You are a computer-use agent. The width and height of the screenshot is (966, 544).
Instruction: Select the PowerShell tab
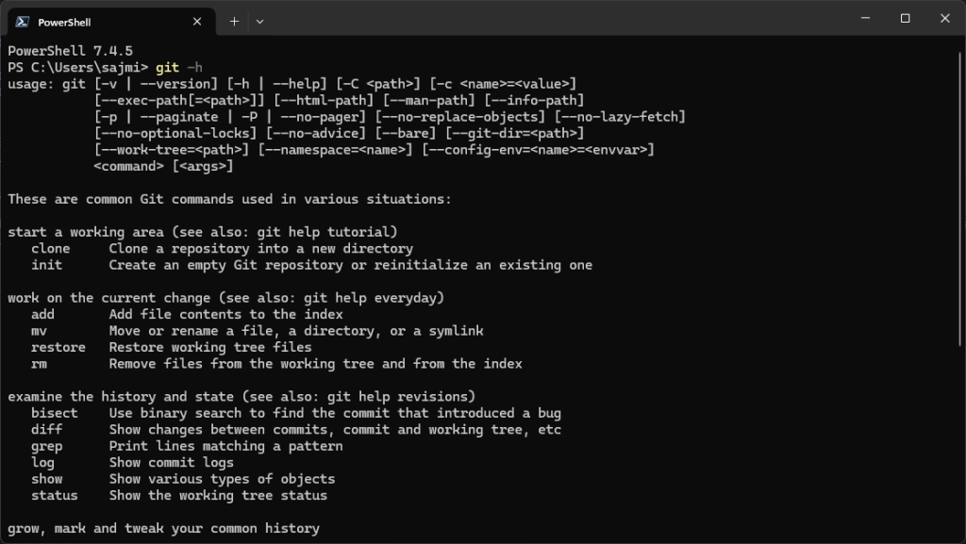tap(111, 22)
